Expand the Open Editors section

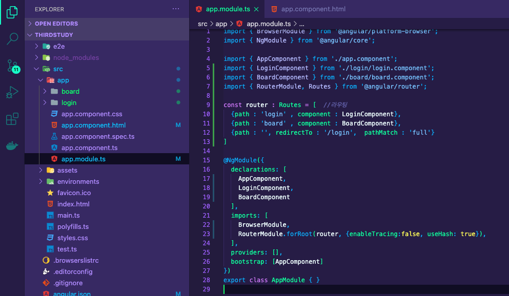(x=30, y=24)
